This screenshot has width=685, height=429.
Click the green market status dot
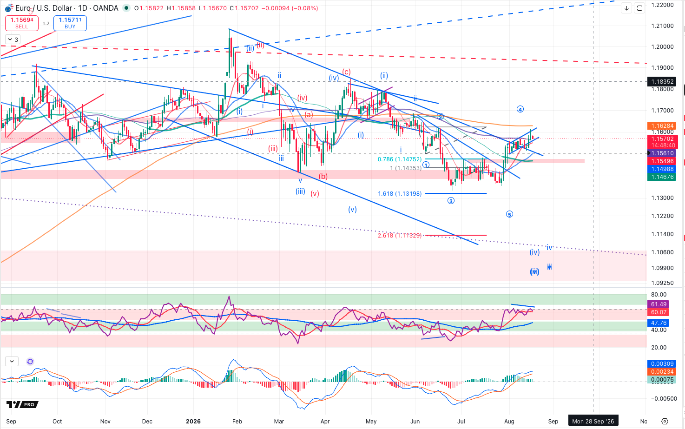(x=126, y=8)
